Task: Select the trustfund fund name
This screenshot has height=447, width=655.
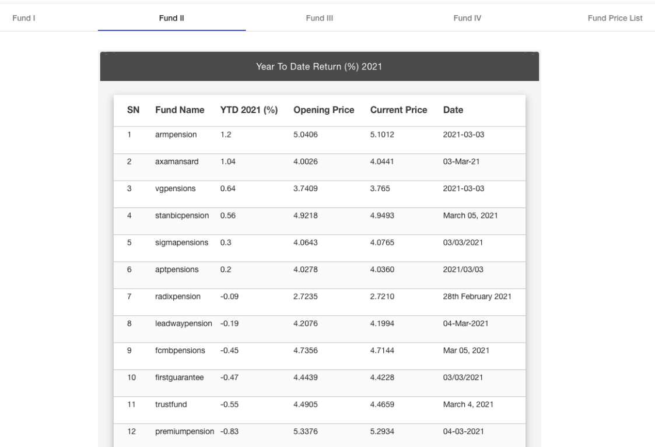Action: pos(171,404)
